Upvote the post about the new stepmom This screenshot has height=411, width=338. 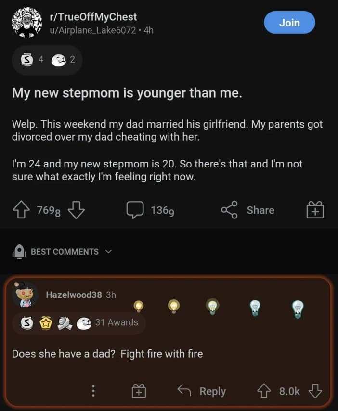coord(21,210)
